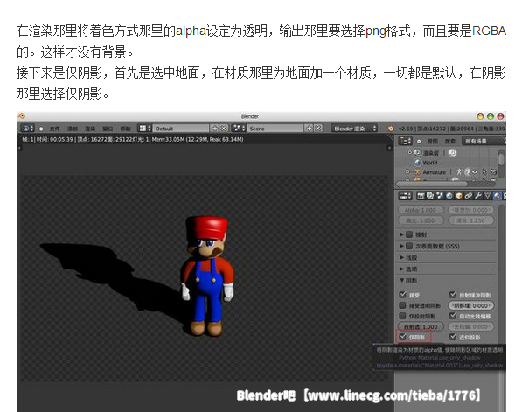Enable the 接受透明阴影 checkbox
This screenshot has width=515, height=412.
tap(403, 305)
